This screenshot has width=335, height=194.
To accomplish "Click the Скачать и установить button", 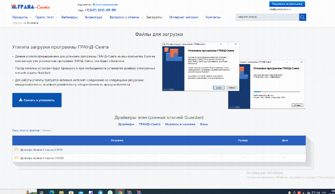I will point(37,100).
